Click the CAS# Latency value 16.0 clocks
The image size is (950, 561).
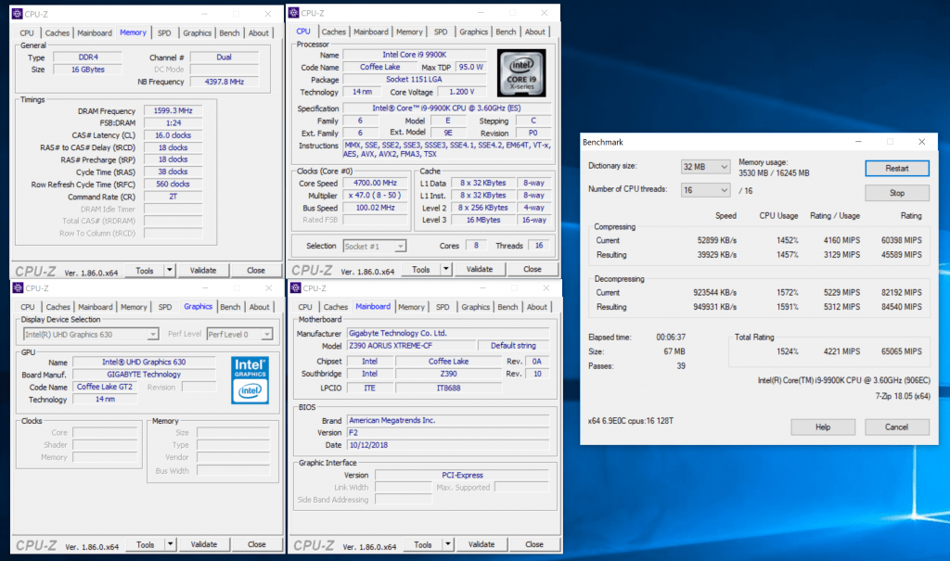pyautogui.click(x=173, y=135)
